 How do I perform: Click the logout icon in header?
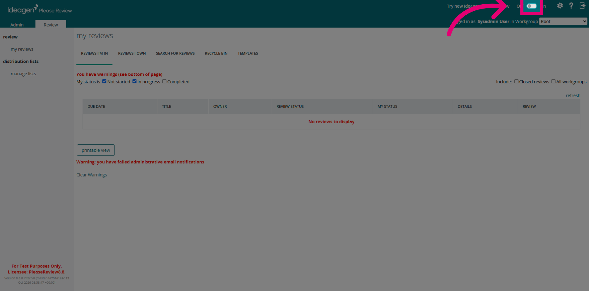[582, 6]
